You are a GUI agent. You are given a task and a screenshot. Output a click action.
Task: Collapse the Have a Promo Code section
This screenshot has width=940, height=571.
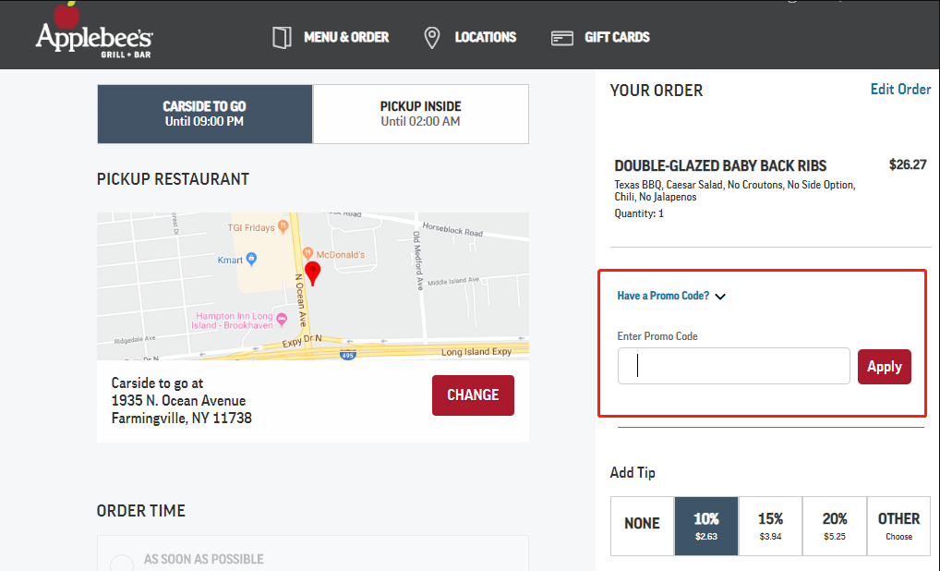pyautogui.click(x=671, y=296)
